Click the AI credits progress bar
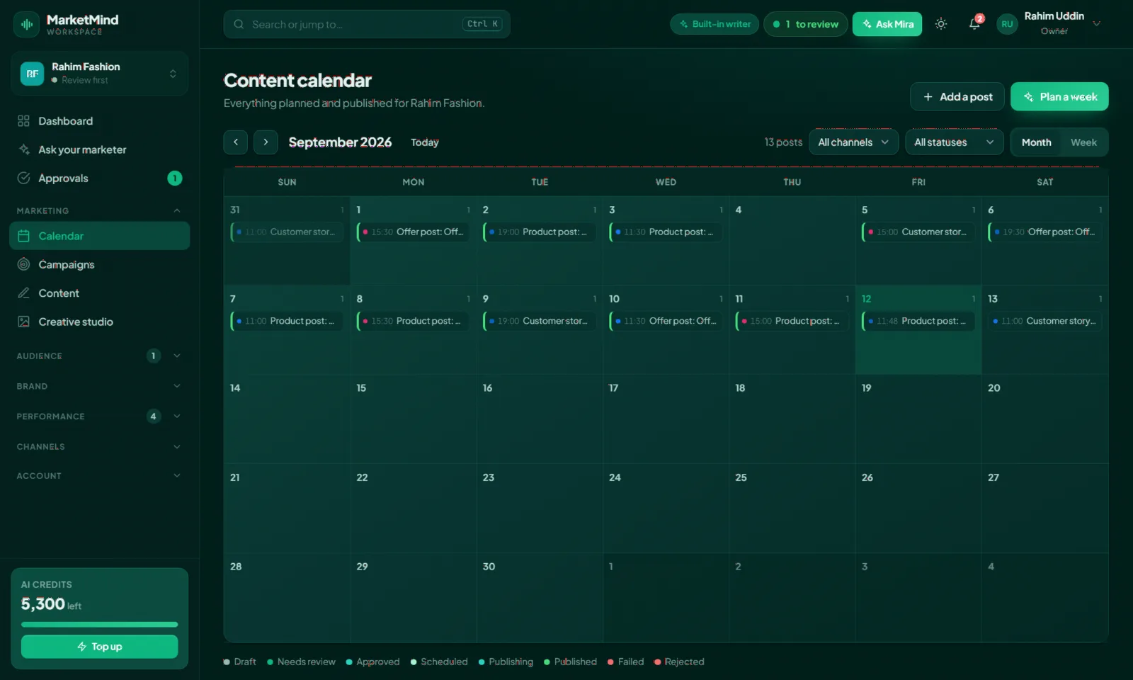 [x=99, y=625]
